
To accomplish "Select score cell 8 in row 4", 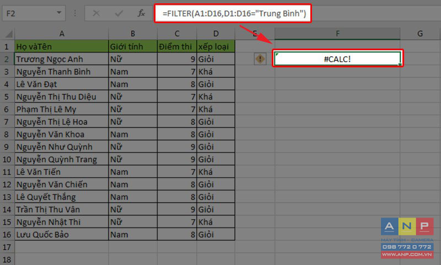I will click(177, 84).
